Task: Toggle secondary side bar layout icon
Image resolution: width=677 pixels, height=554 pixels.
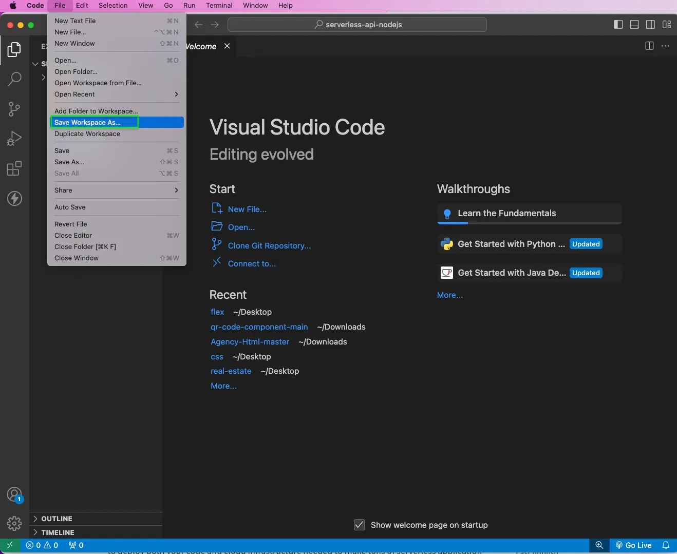Action: click(x=650, y=25)
